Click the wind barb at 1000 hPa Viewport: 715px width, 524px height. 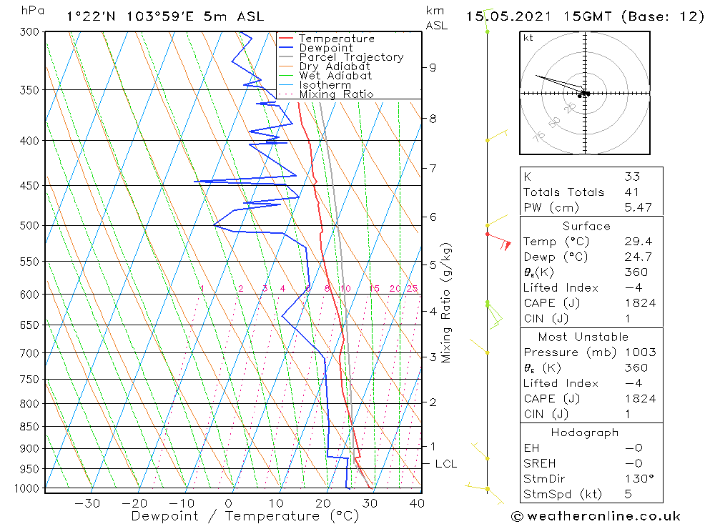coord(484,492)
